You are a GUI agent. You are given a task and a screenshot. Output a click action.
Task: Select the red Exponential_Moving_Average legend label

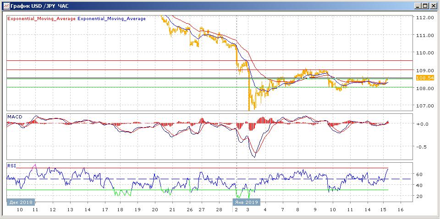click(41, 19)
